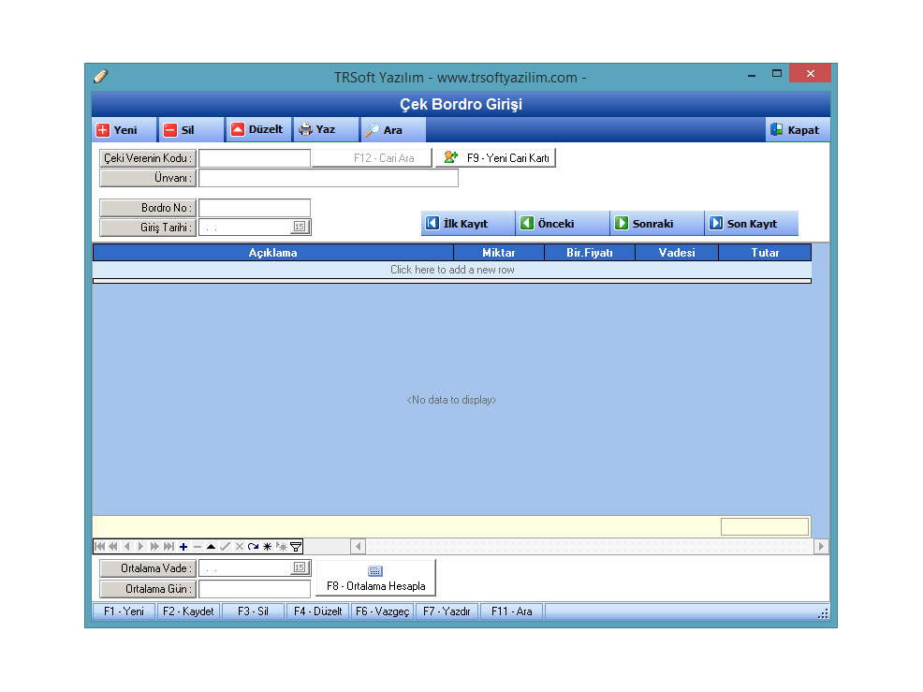Close the TRSoft Yazılım window
Image resolution: width=923 pixels, height=692 pixels.
click(811, 74)
